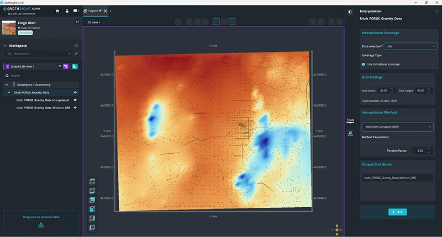Collapse the Utah_FORGE_Gravity_Data tree node
This screenshot has height=237, width=442.
9,92
